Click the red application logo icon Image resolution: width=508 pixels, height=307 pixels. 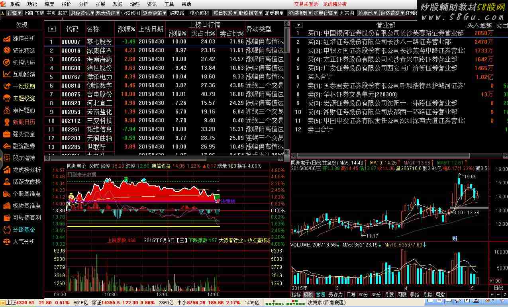tap(4, 4)
